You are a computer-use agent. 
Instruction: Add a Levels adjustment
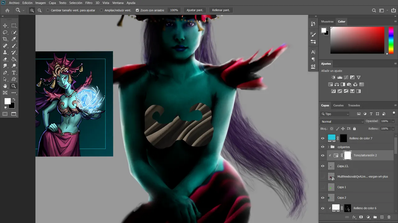[x=340, y=77]
